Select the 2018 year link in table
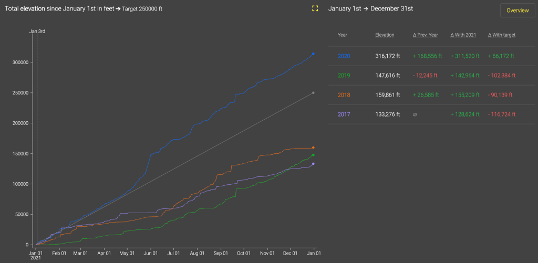The image size is (538, 263). click(x=344, y=95)
